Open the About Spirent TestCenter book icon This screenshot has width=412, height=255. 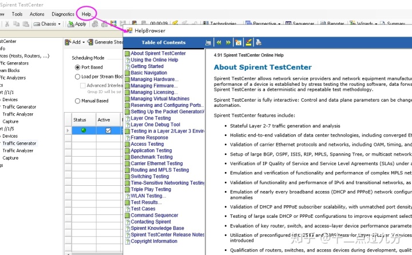(x=128, y=54)
